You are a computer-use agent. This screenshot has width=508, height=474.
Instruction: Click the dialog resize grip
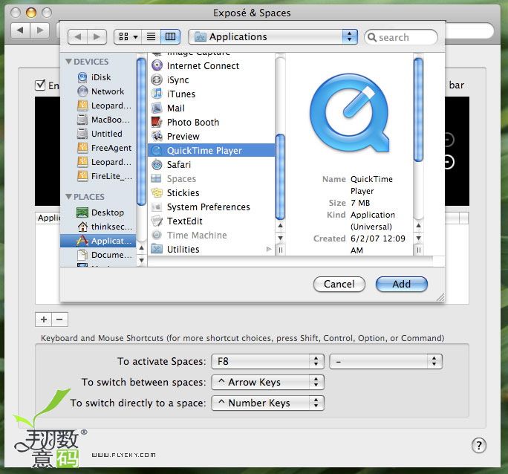pos(440,297)
